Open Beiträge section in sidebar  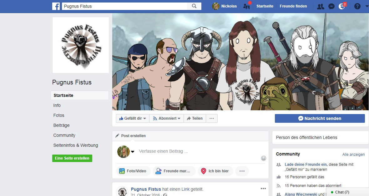61,126
